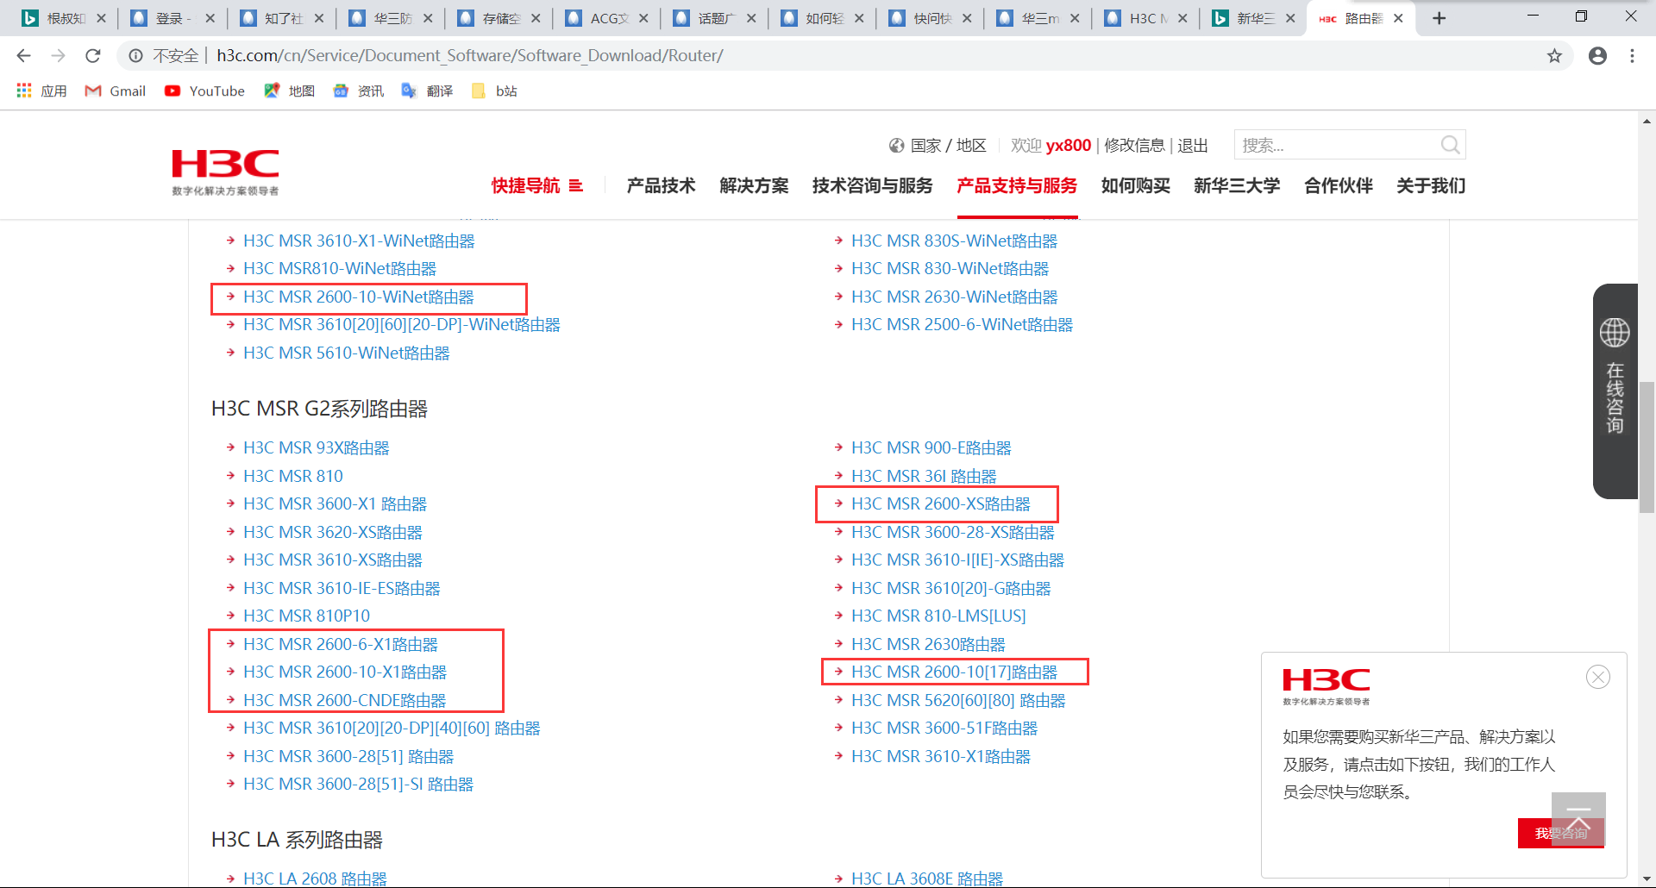Open the Chrome three-dot menu

click(1632, 56)
